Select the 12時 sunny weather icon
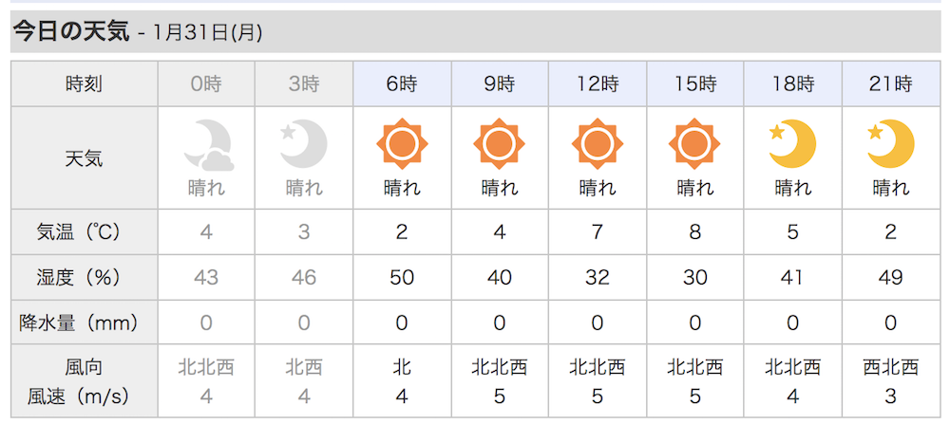This screenshot has height=424, width=950. [598, 144]
